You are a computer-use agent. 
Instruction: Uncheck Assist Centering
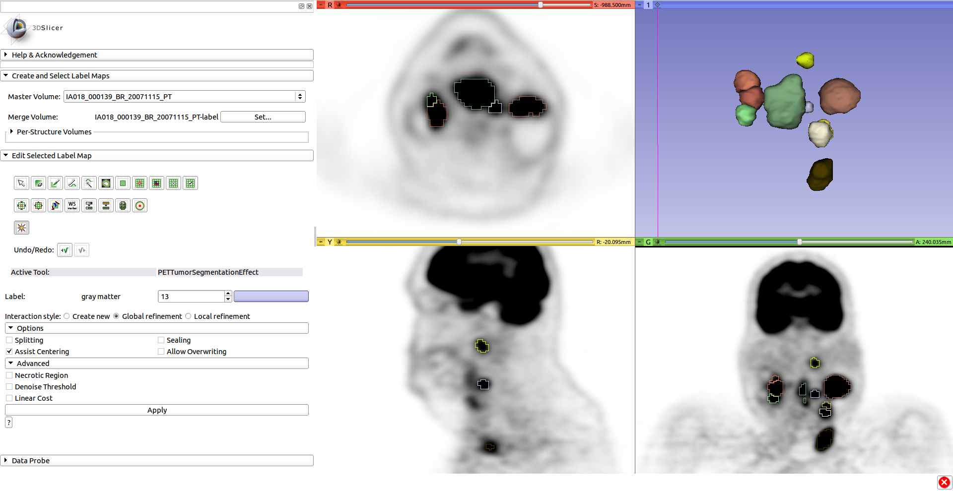(9, 352)
